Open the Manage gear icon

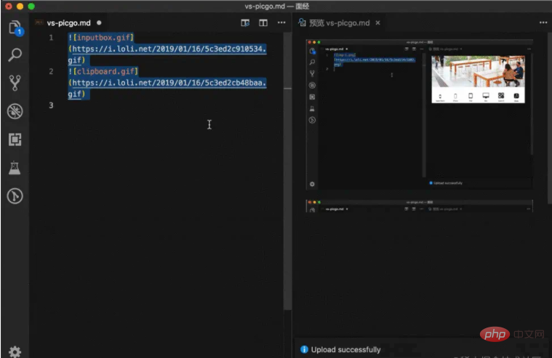point(15,351)
